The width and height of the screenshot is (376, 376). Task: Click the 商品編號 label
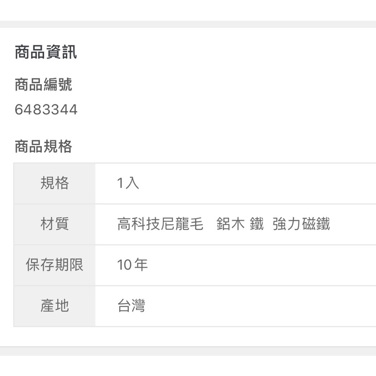click(43, 85)
